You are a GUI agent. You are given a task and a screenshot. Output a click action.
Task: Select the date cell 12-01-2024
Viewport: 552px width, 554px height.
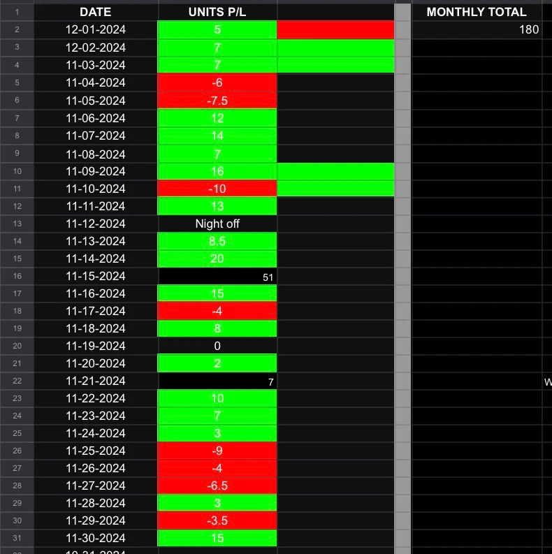click(96, 29)
